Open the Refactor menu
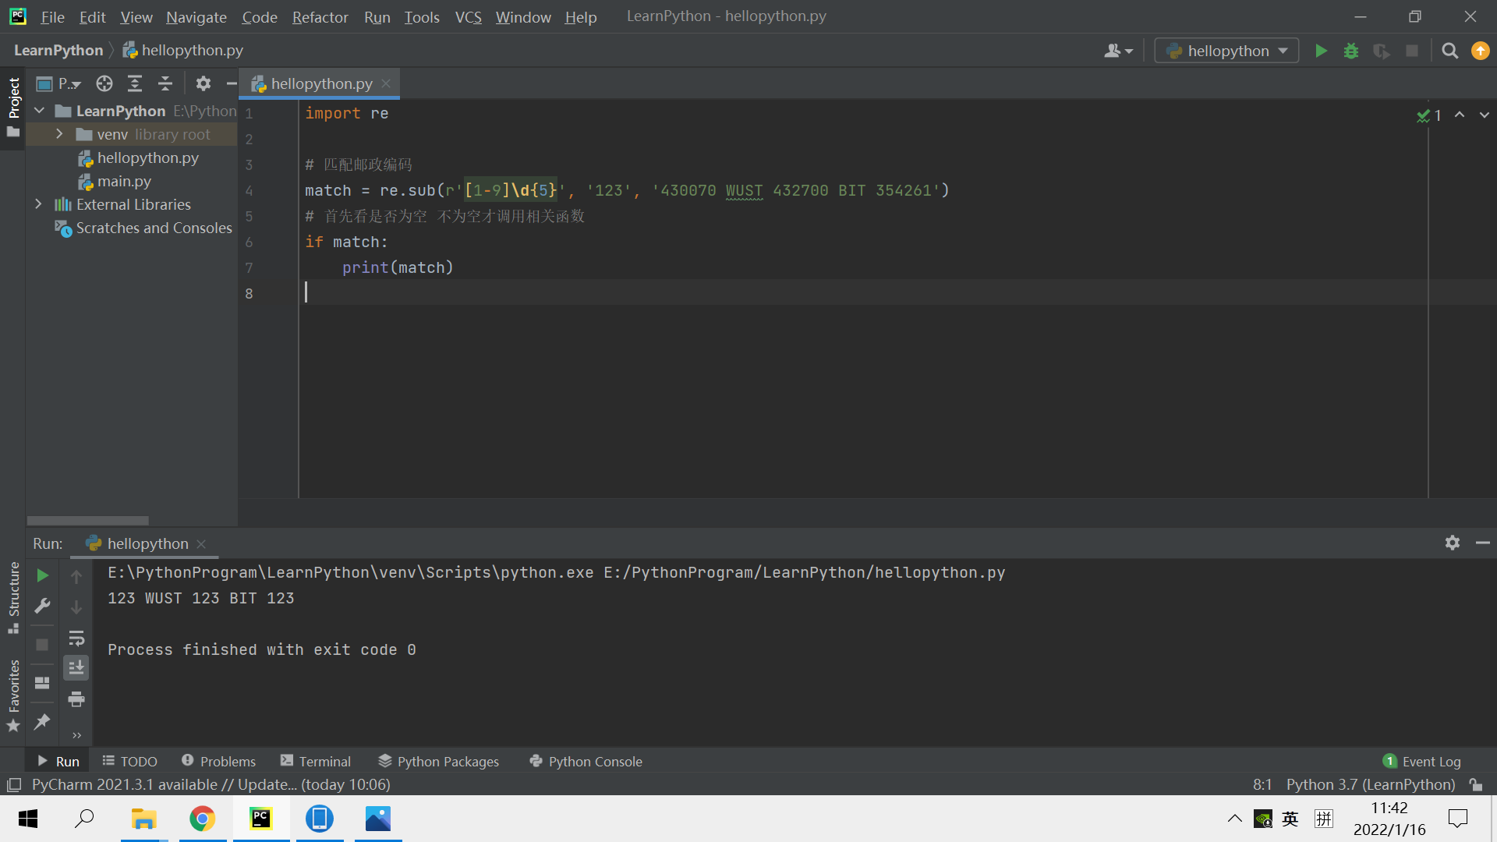Viewport: 1497px width, 842px height. [320, 16]
